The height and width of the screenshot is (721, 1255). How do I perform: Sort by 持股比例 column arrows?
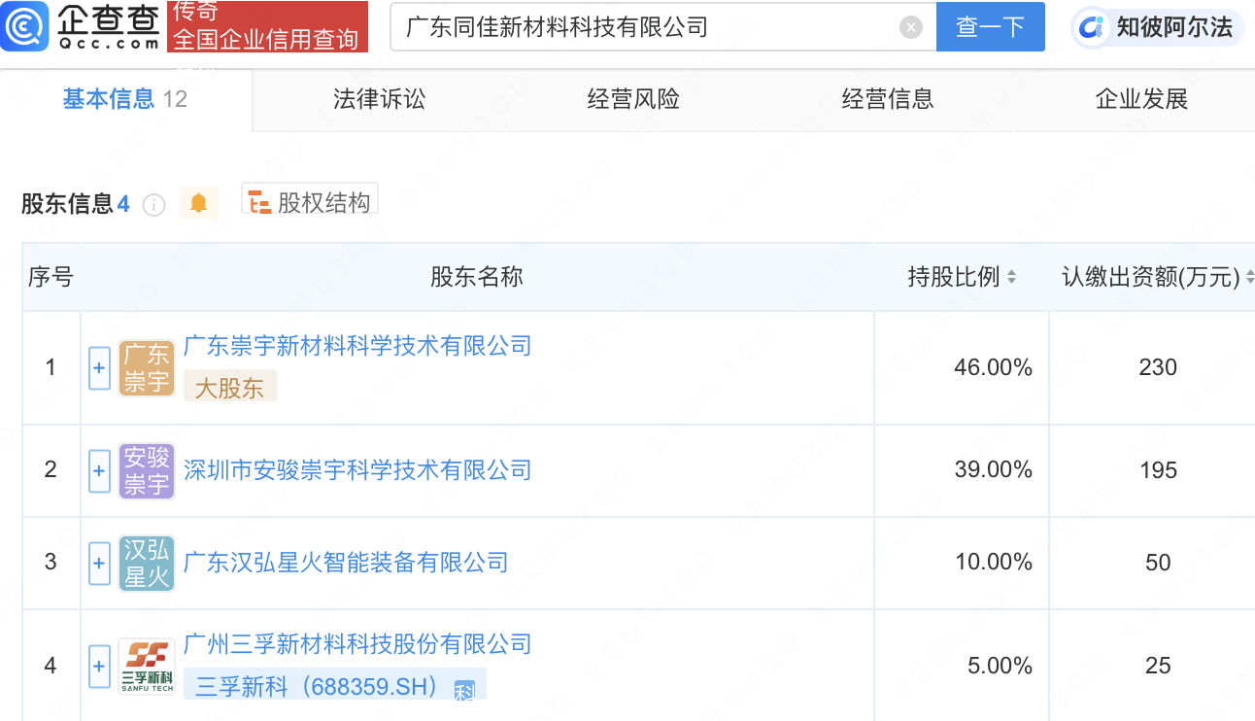point(1011,277)
